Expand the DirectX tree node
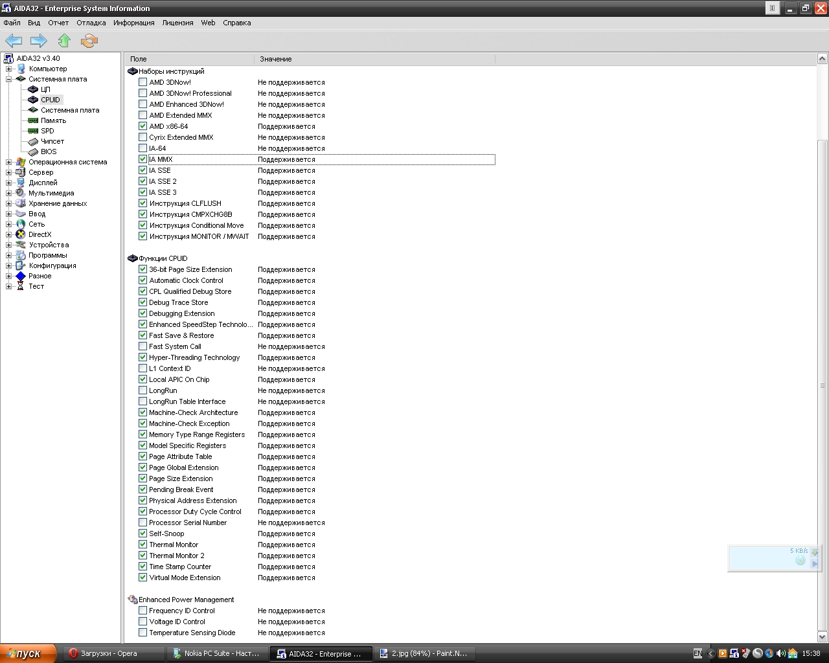 tap(9, 234)
